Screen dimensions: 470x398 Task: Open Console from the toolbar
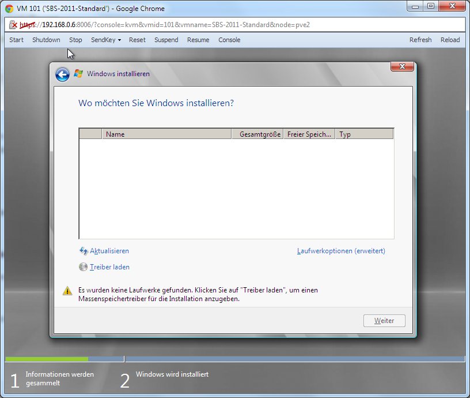(x=229, y=40)
